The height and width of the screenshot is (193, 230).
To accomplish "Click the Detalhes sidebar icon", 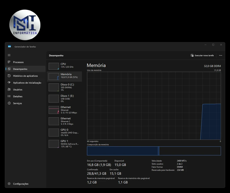I will (9, 96).
